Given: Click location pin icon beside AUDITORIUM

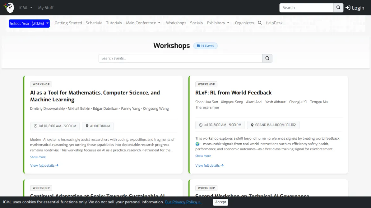Looking at the screenshot, I should click(x=87, y=126).
